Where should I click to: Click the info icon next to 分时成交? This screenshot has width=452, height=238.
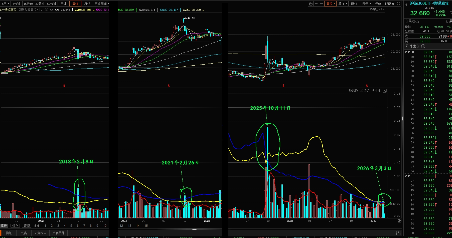tap(423, 46)
